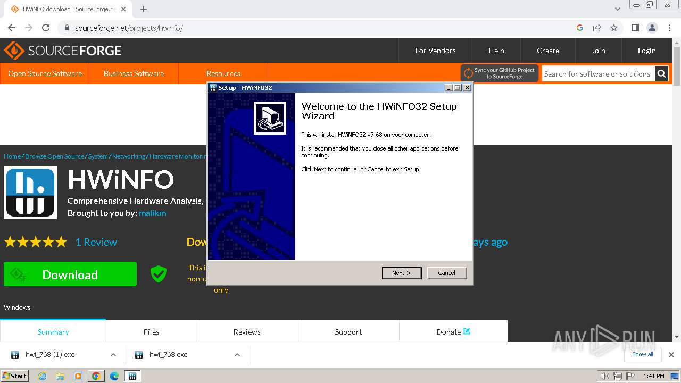Open Windows Start menu
Screen dimensions: 681x383
[15, 376]
